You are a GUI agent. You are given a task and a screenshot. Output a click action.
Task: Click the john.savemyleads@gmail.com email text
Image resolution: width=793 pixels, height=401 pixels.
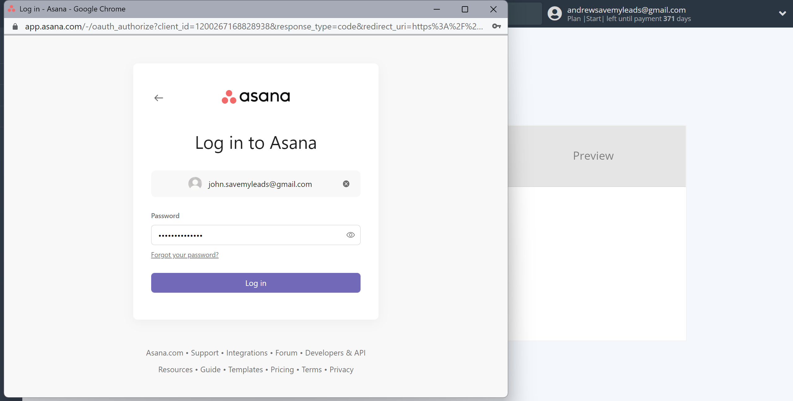[x=260, y=184]
